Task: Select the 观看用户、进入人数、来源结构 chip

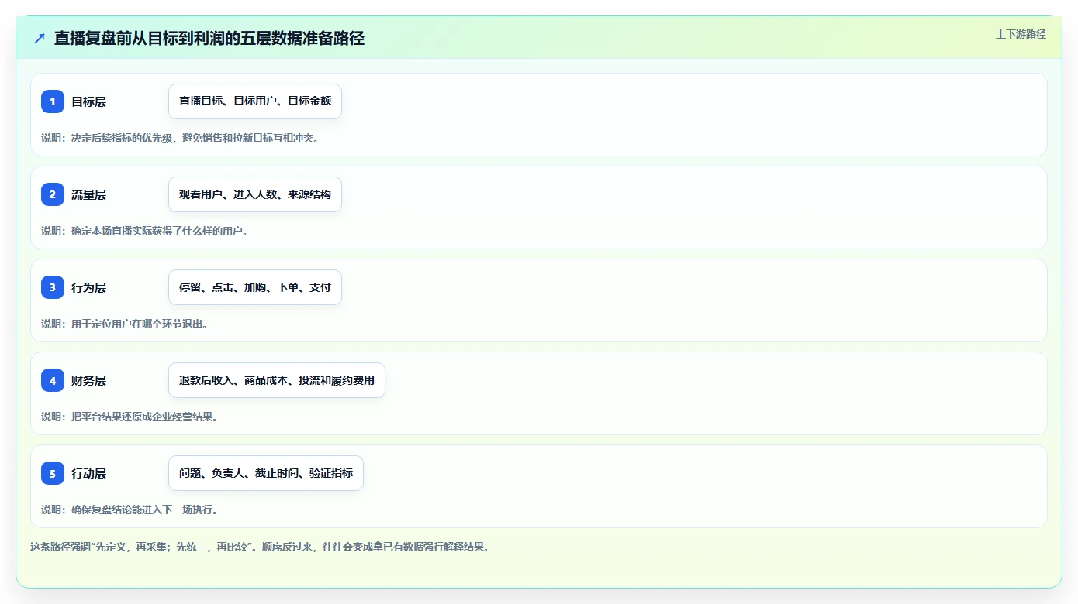Action: pos(255,194)
